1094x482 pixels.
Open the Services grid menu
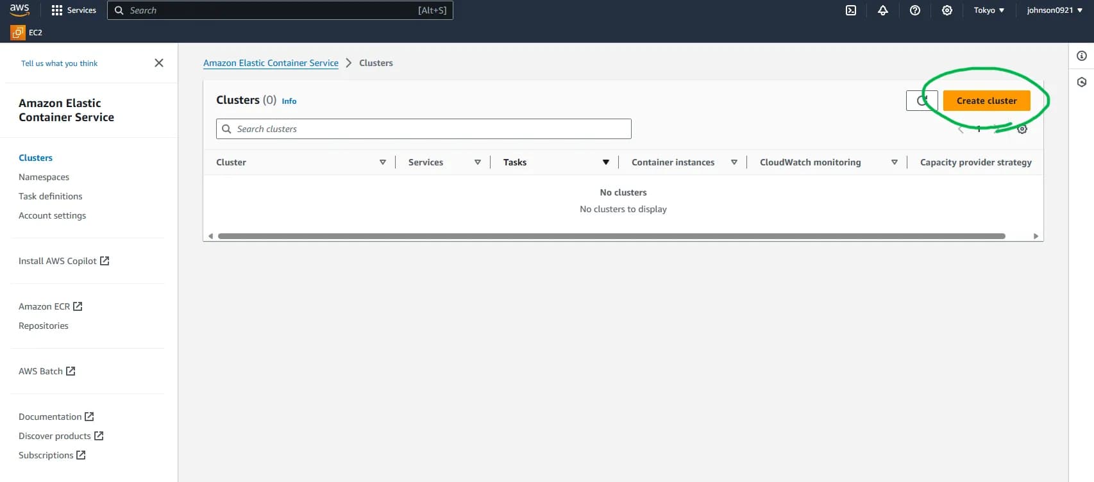click(x=74, y=10)
